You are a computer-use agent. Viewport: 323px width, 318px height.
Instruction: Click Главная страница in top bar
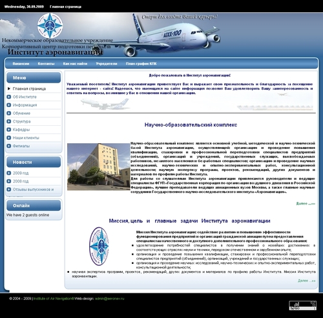coord(65,6)
